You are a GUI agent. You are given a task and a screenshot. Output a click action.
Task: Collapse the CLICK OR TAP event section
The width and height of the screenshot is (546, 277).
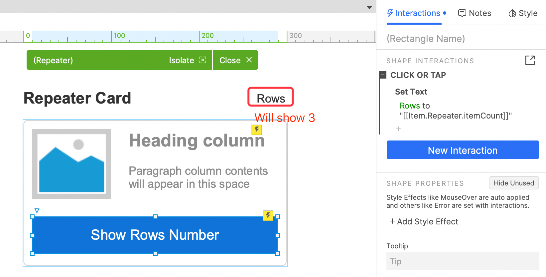[383, 75]
